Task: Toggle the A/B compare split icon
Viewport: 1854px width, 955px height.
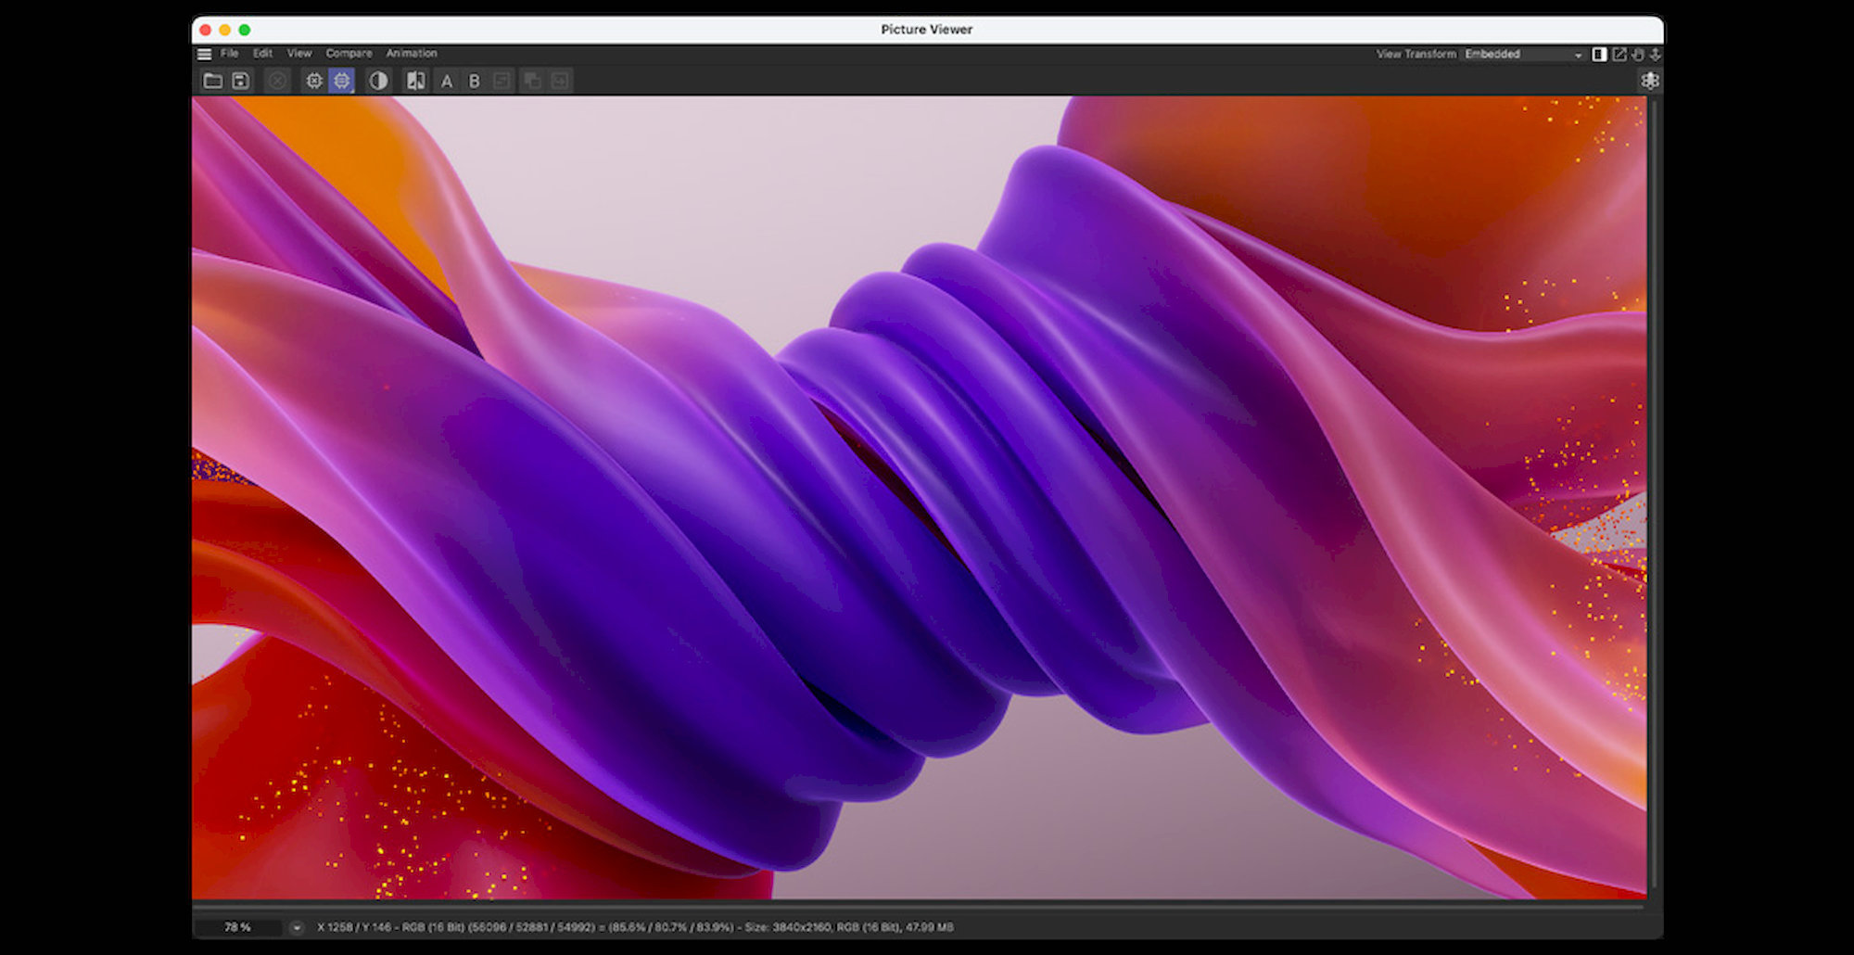Action: click(x=416, y=81)
